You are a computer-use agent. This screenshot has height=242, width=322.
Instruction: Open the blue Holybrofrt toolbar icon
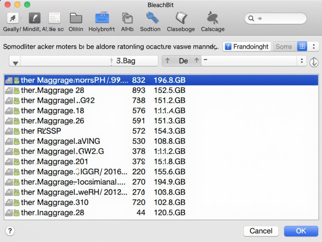tap(102, 18)
